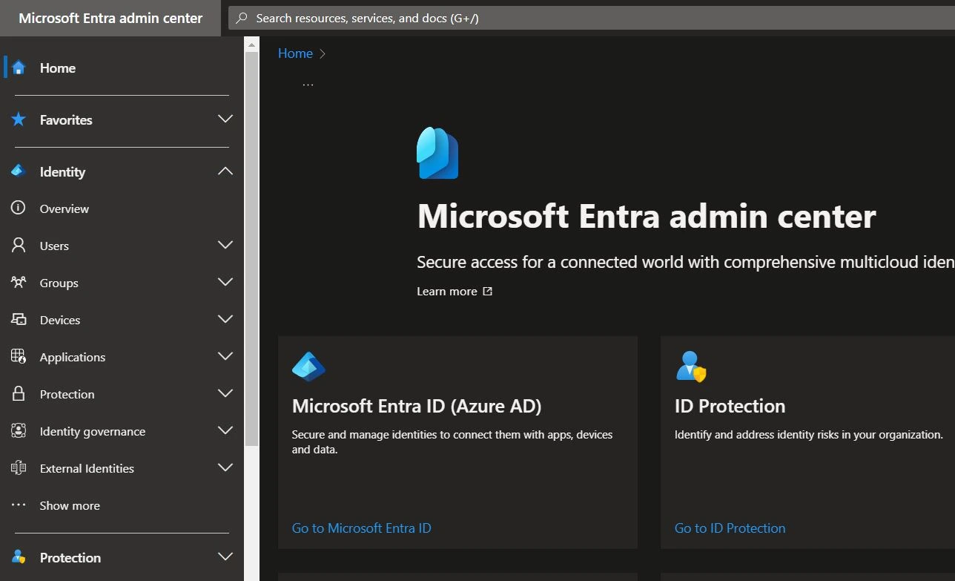
Task: Click external link icon beside Learn more
Action: (487, 291)
